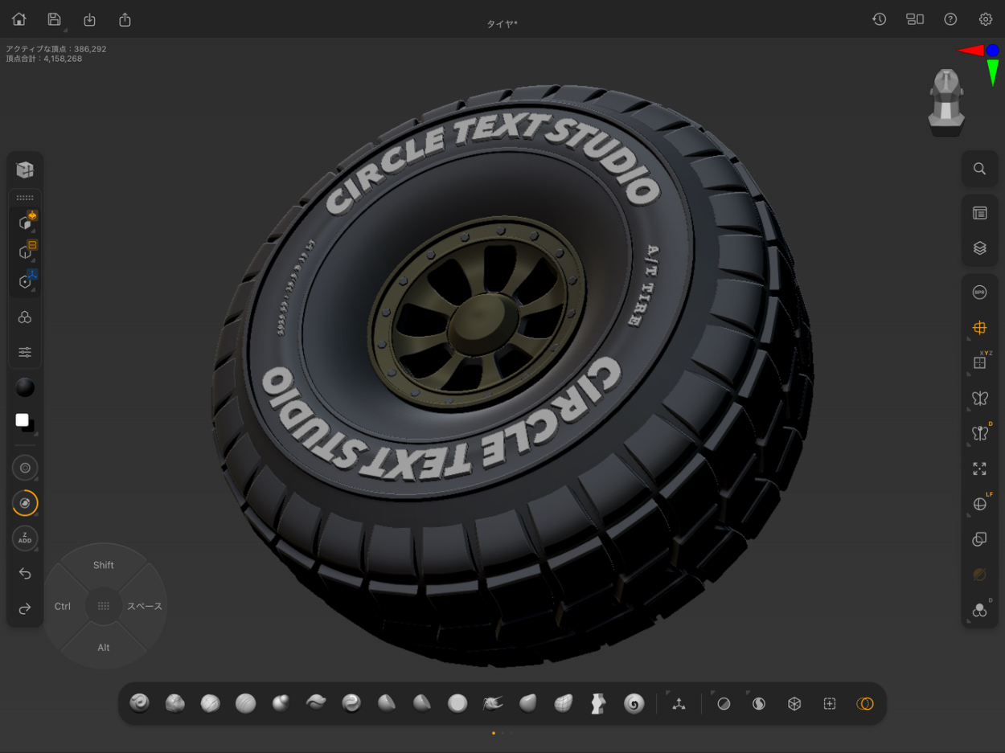Select the Snake Hook brush
Viewport: 1005px width, 753px height.
point(493,704)
